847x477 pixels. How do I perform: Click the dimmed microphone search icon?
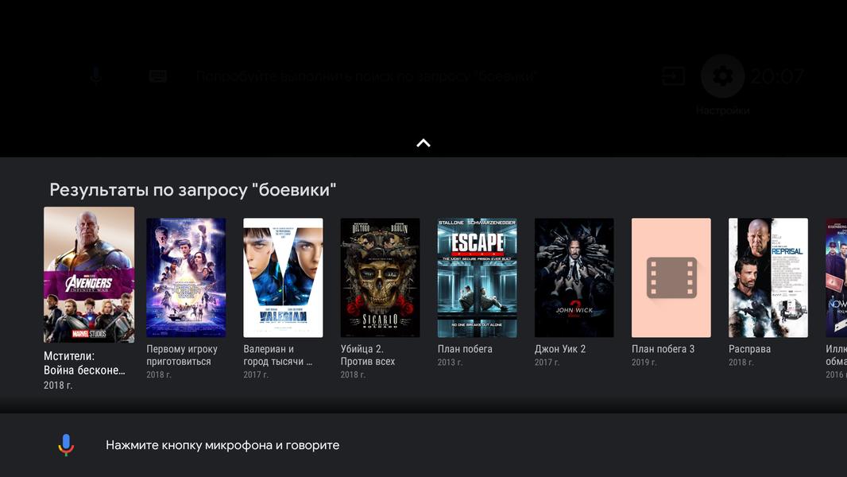pyautogui.click(x=97, y=76)
